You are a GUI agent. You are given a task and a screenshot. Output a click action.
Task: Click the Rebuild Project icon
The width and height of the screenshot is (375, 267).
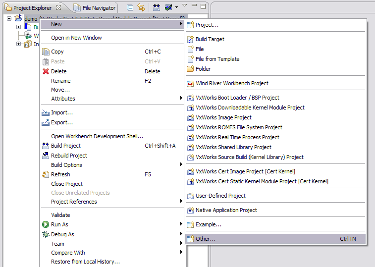coord(46,156)
